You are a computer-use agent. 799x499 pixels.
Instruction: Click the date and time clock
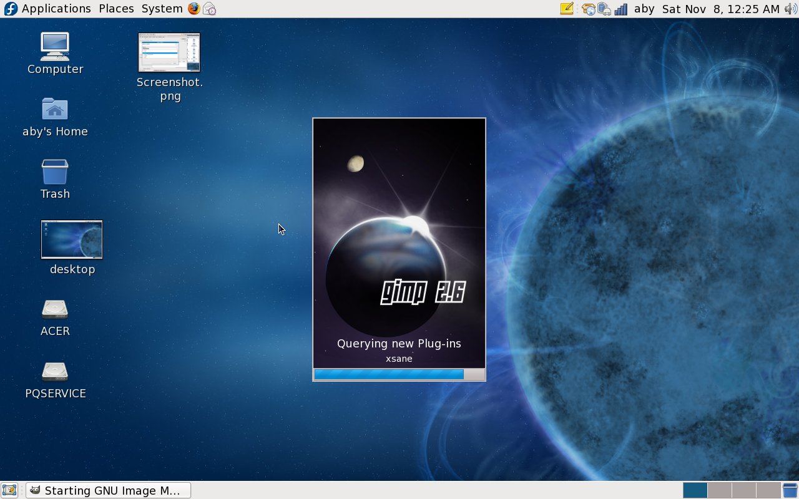(x=720, y=9)
